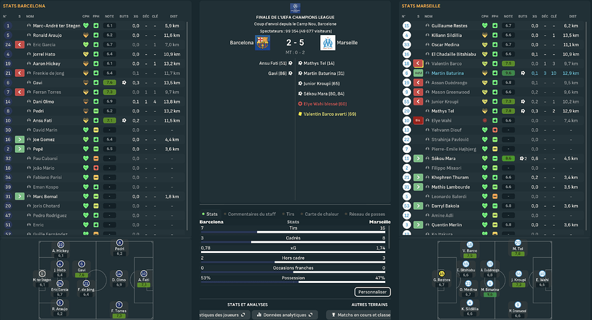Sort Marseille stats by NOTE column
This screenshot has width=592, height=320.
click(x=509, y=16)
